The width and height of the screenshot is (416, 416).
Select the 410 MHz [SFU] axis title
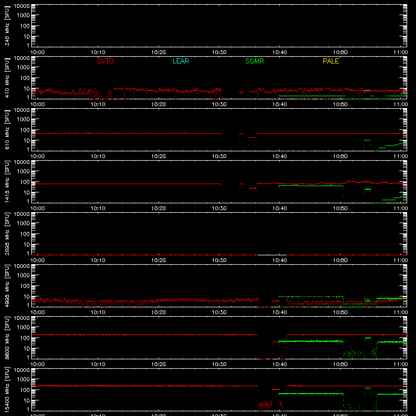point(7,77)
